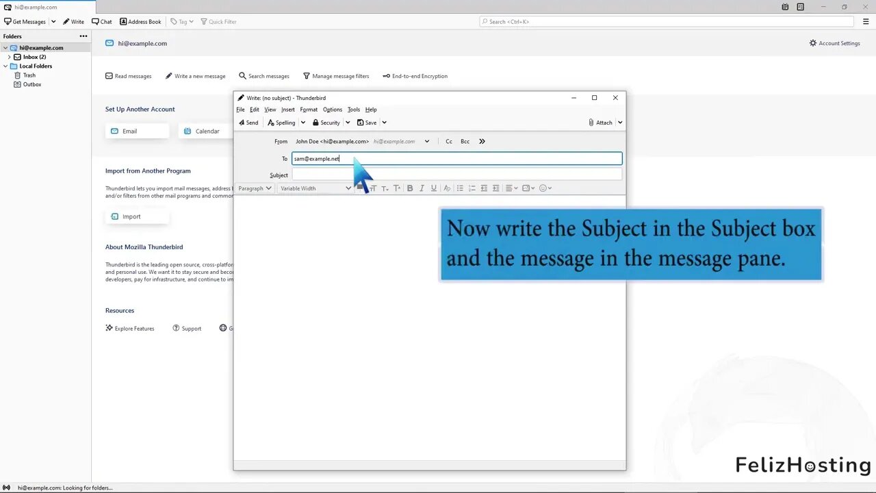Click the Quick Filter button
The width and height of the screenshot is (876, 493).
coord(218,21)
